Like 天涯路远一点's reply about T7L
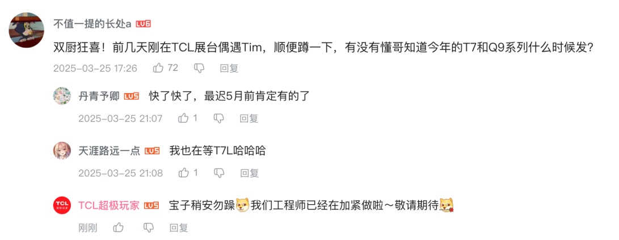 (184, 172)
